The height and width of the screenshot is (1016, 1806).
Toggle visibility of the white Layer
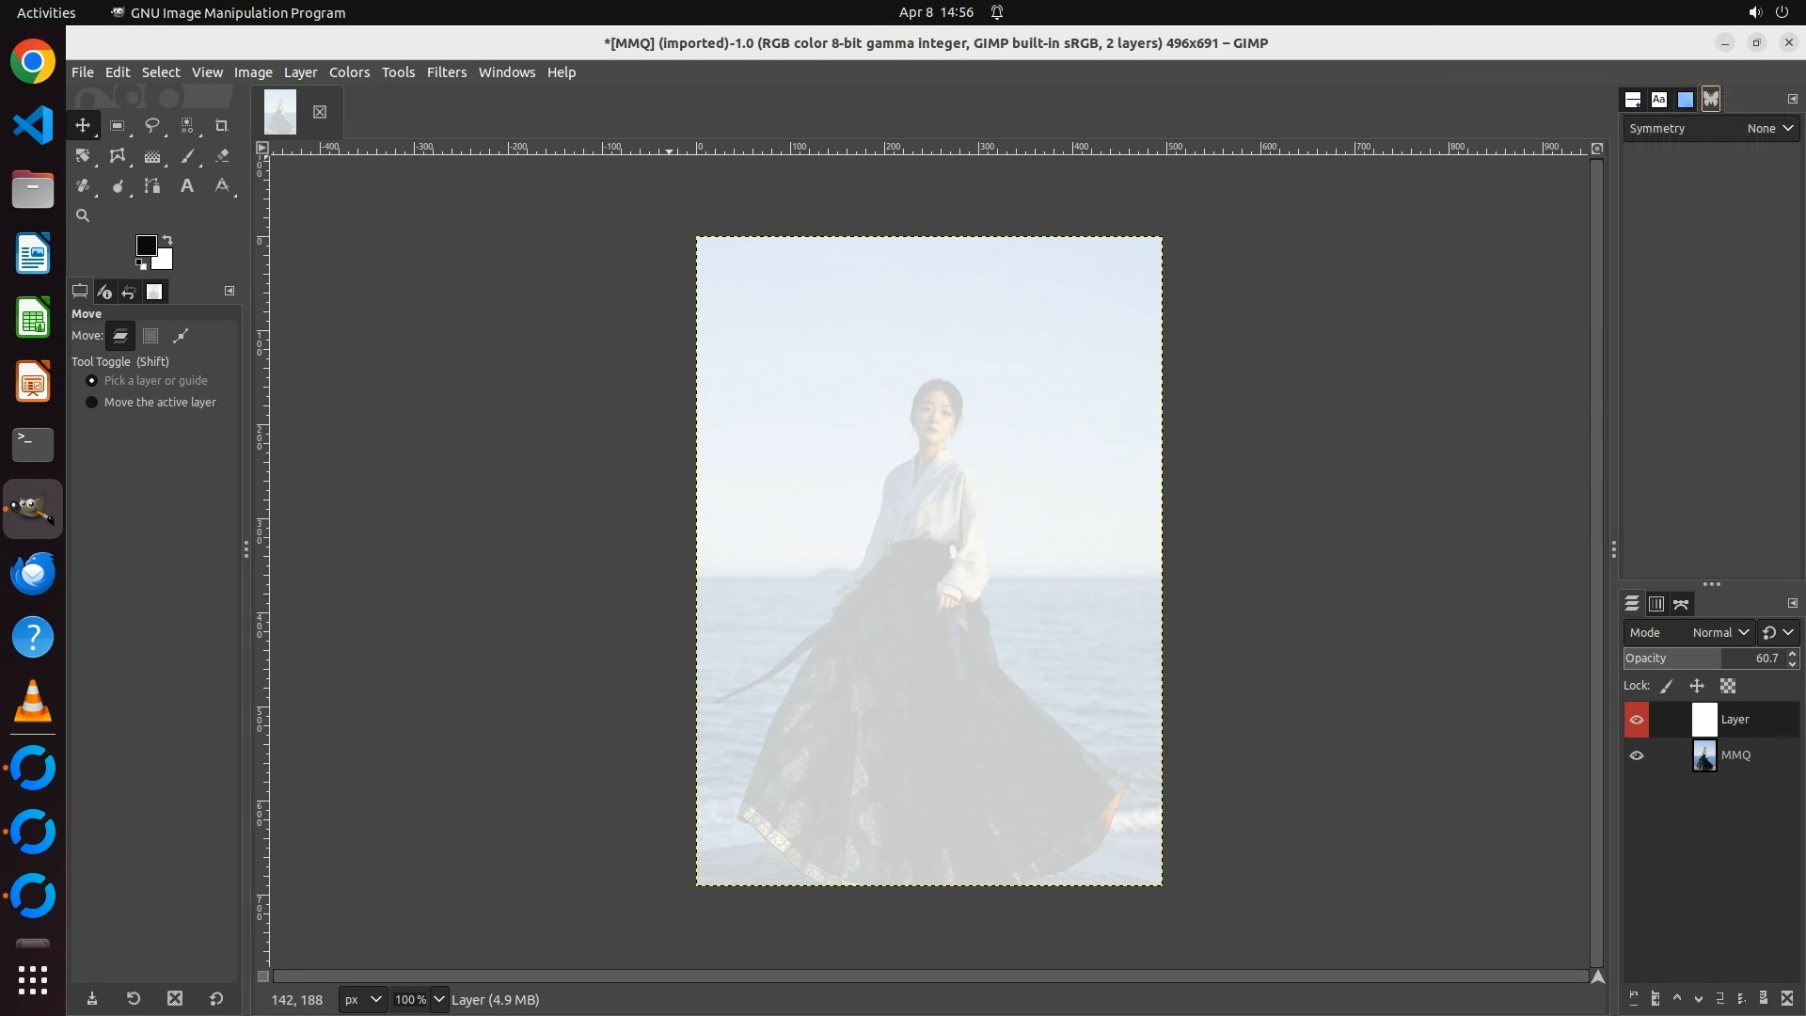[x=1637, y=720]
